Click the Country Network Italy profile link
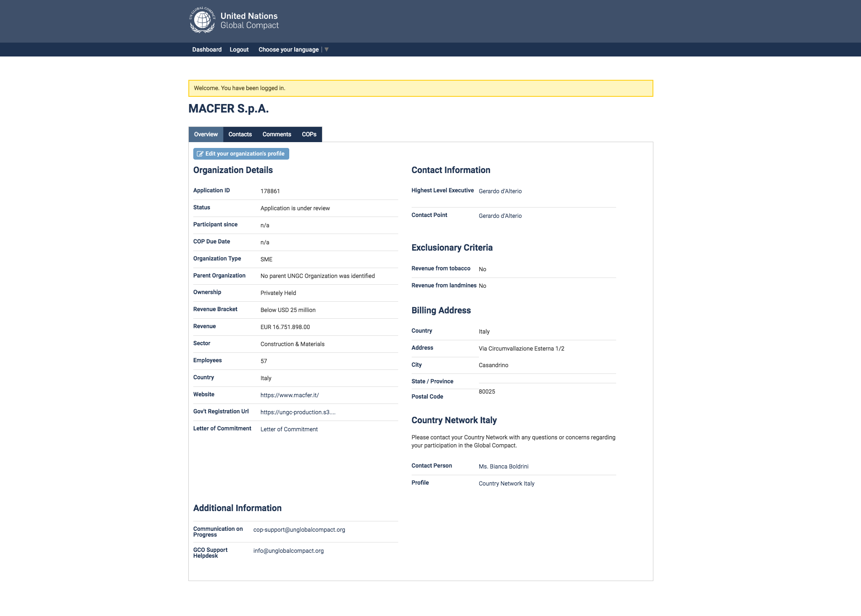The image size is (861, 616). coord(506,484)
